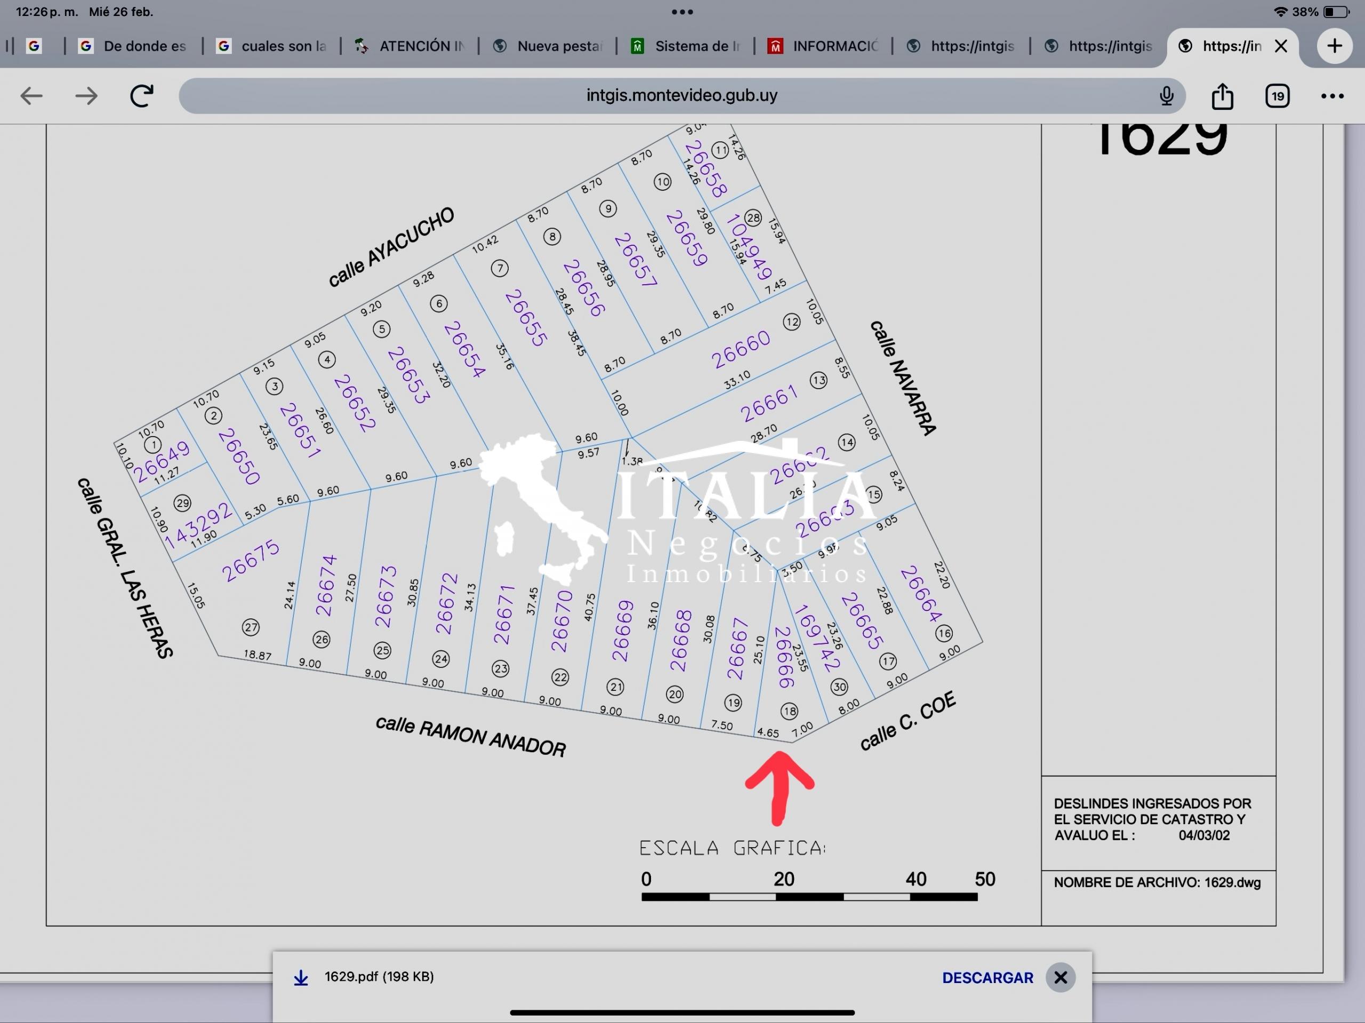Click the download arrow icon beside 1629.pdf
Image resolution: width=1365 pixels, height=1023 pixels.
(x=301, y=977)
